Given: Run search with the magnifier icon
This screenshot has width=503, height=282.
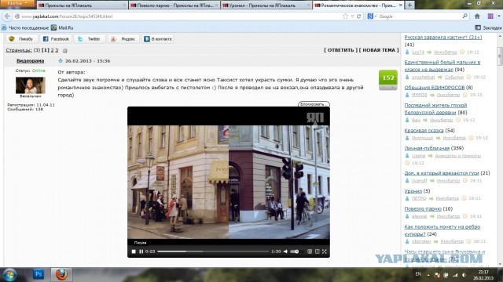Looking at the screenshot, I should 464,16.
